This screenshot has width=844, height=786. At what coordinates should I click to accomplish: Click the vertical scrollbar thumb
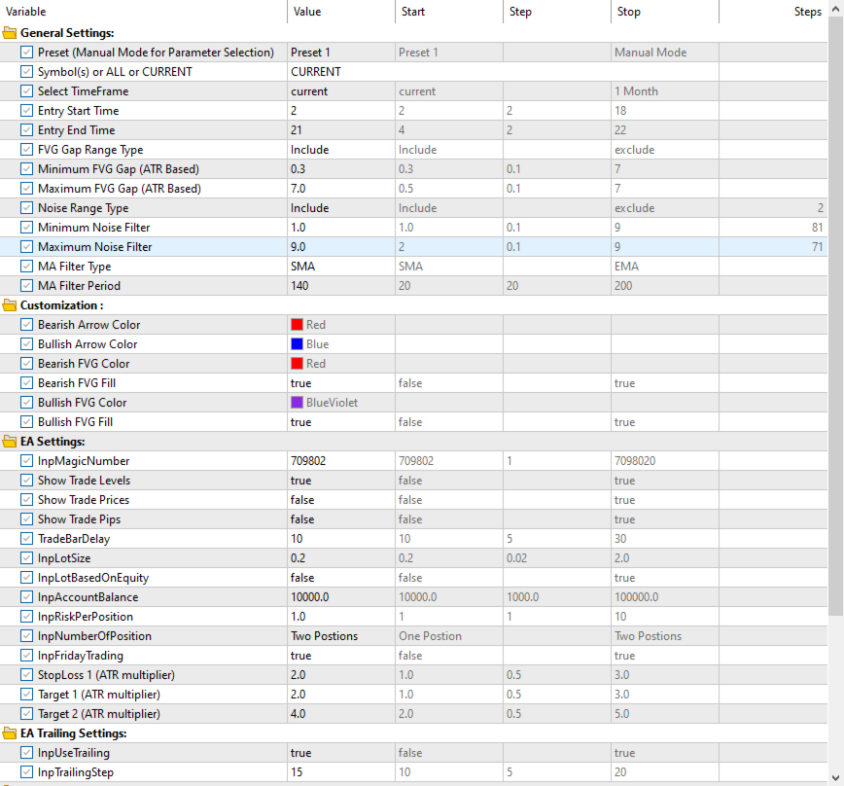pos(835,316)
